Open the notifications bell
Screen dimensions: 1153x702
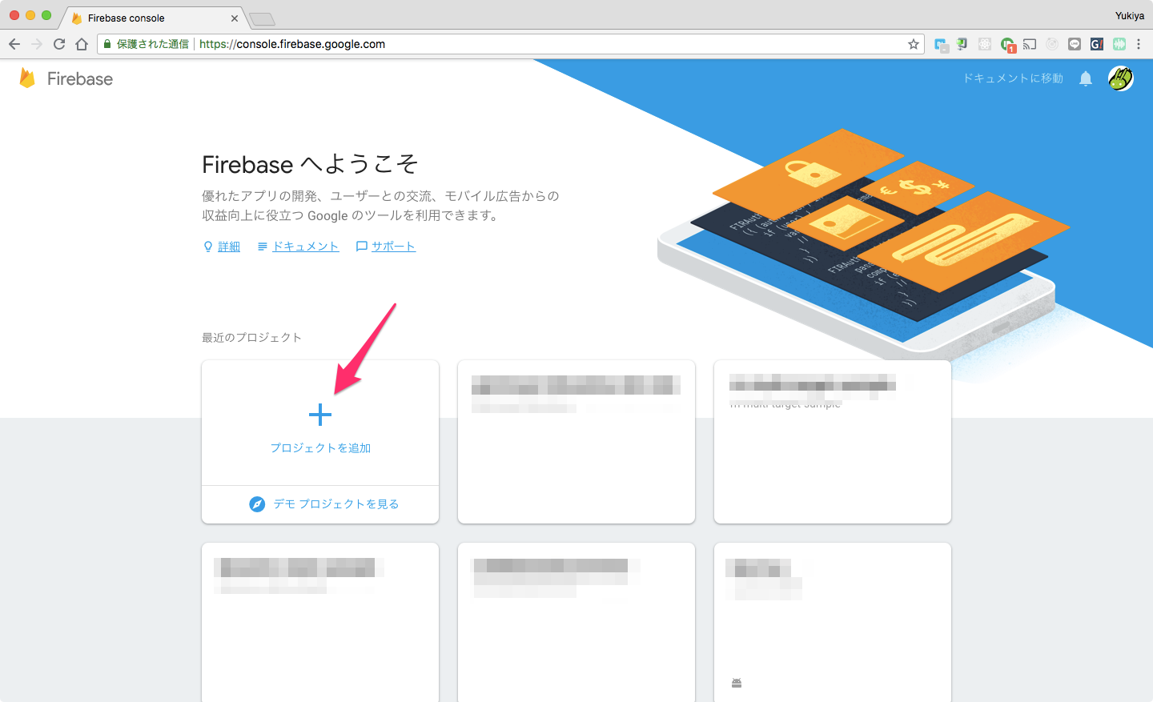[1086, 78]
